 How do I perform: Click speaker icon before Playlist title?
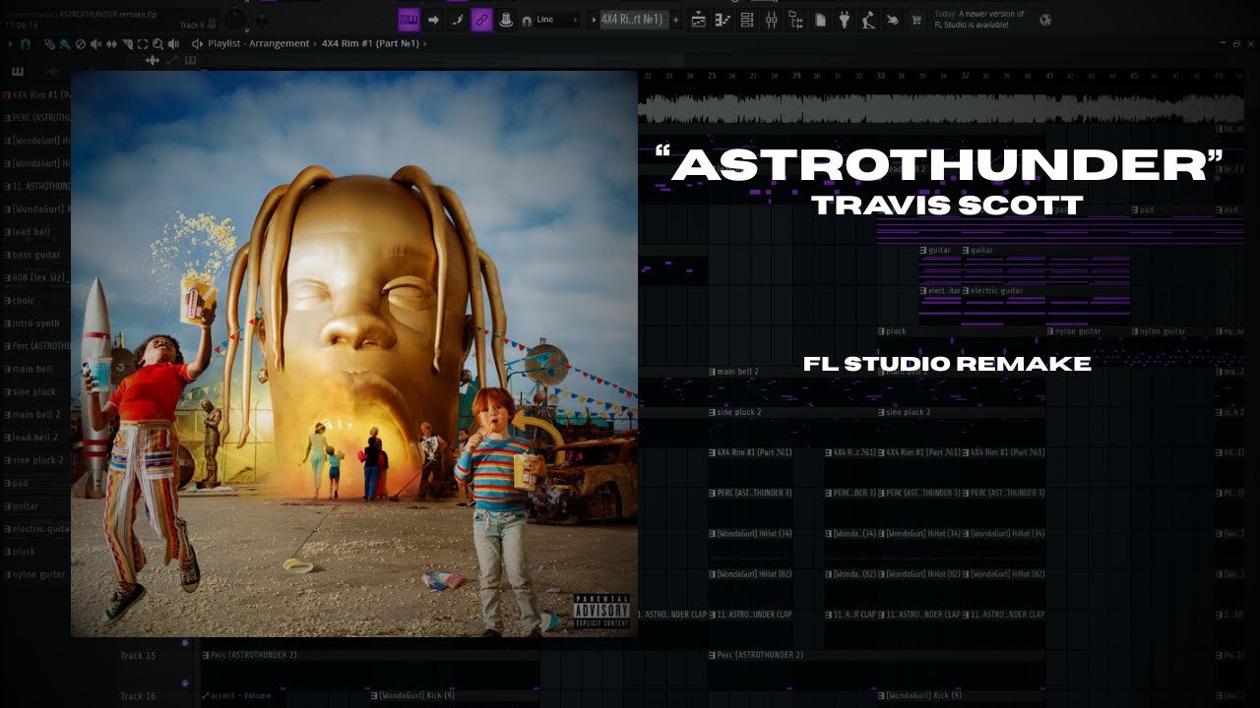tap(198, 44)
